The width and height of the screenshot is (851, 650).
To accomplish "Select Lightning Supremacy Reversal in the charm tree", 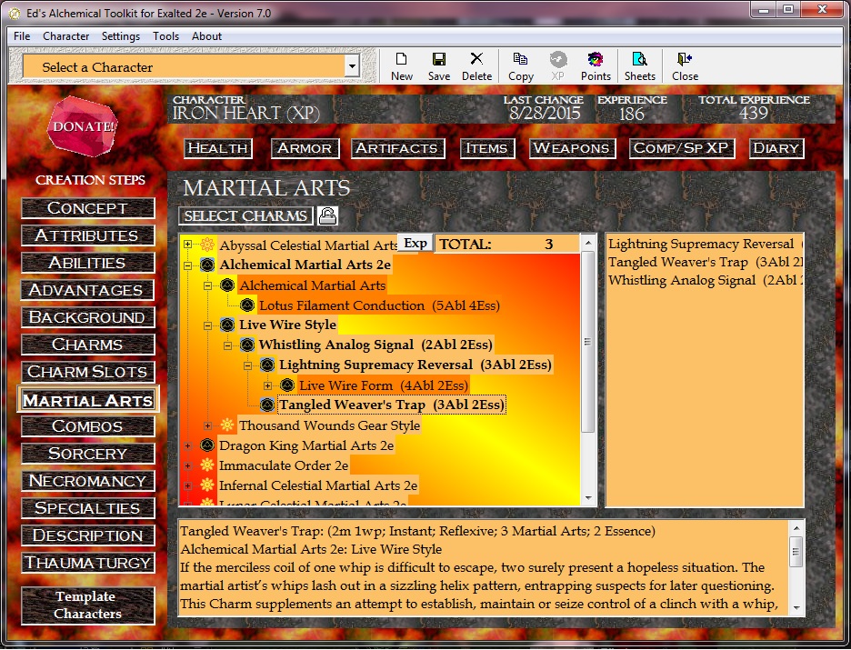I will point(415,365).
